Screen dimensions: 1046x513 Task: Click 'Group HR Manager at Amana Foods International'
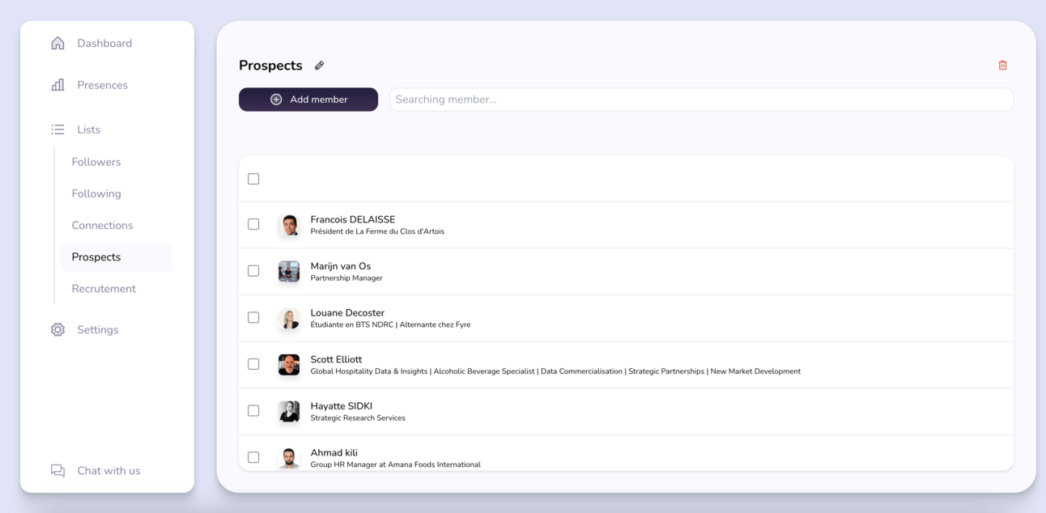point(396,465)
